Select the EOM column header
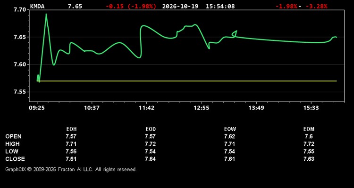The image size is (354, 188). point(309,129)
